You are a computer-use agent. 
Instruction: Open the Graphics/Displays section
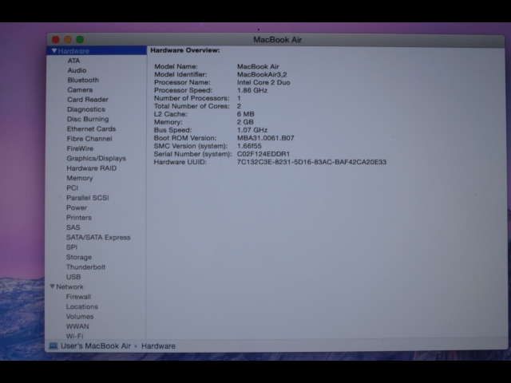pyautogui.click(x=96, y=158)
